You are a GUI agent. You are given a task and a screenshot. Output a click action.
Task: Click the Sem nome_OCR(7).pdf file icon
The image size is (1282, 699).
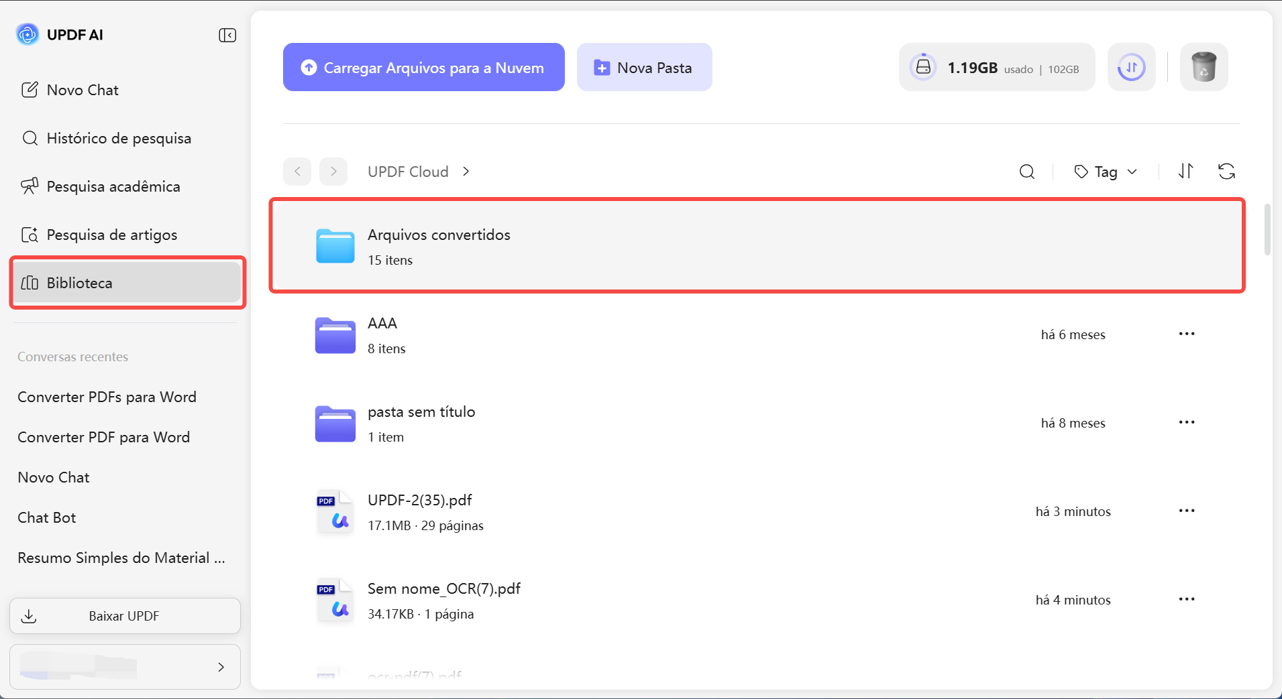click(x=334, y=600)
